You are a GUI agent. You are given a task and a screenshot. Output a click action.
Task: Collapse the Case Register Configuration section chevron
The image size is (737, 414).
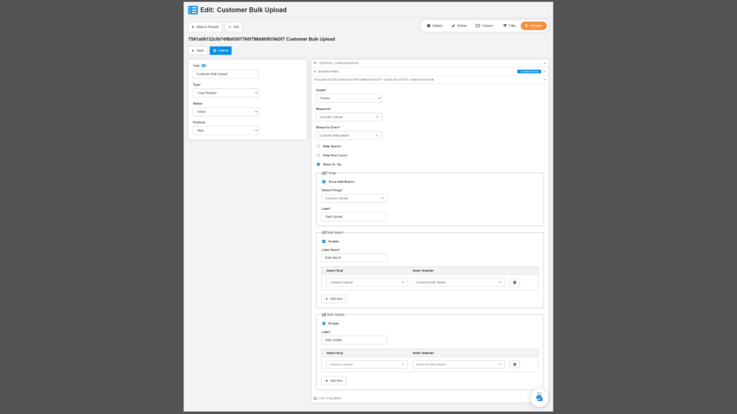coord(545,79)
